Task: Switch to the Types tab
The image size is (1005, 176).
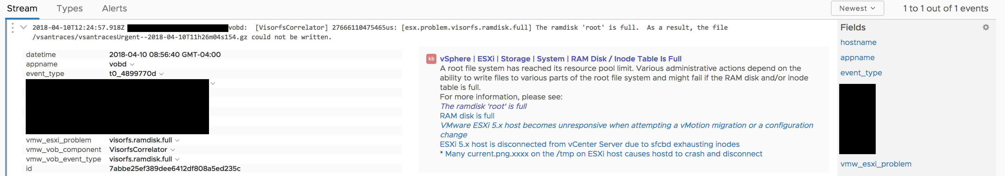Action: pyautogui.click(x=70, y=8)
